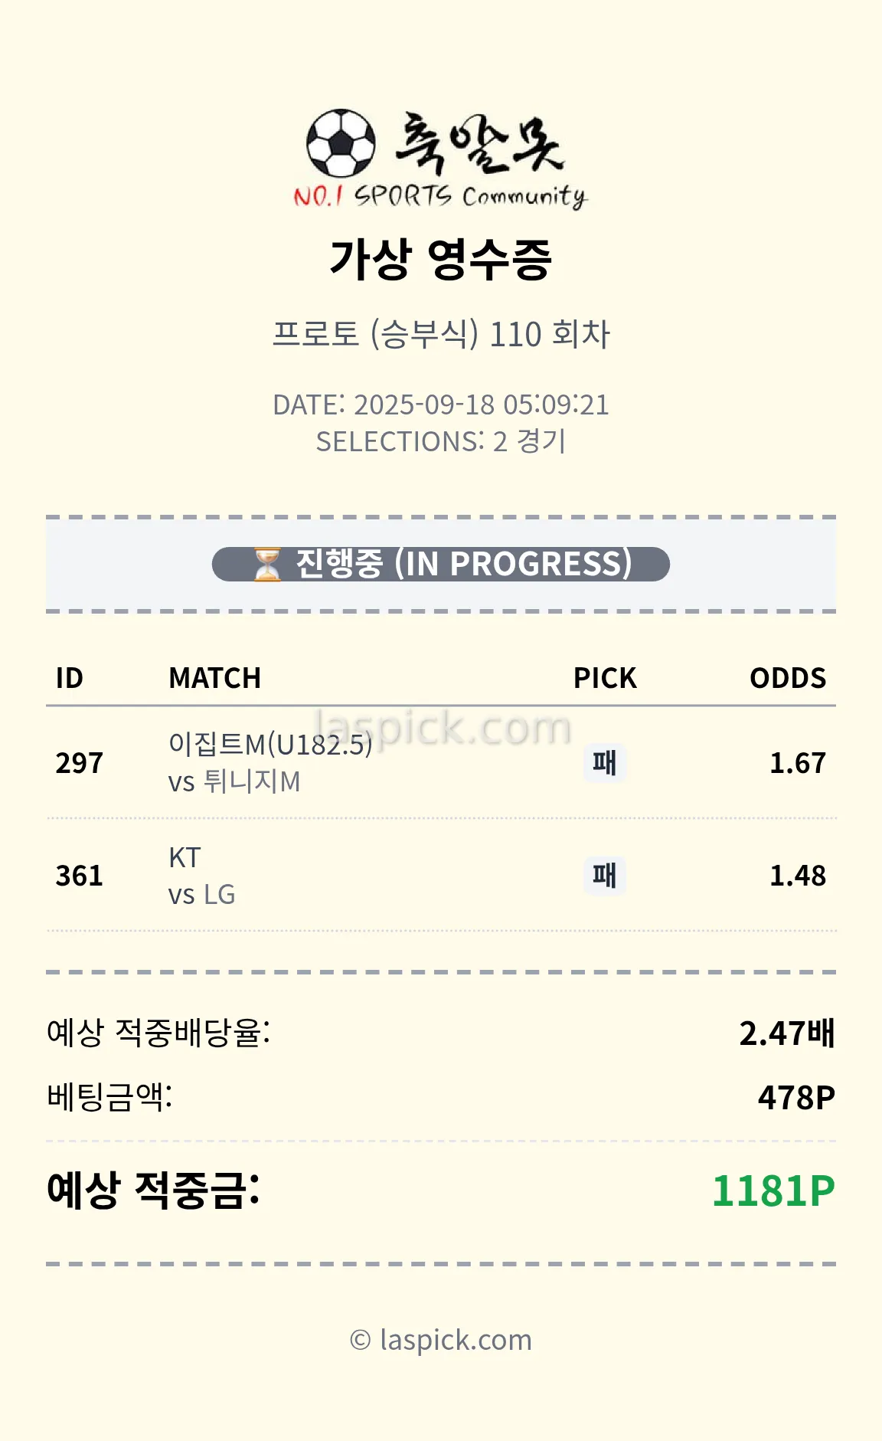Click the 진행중 (IN PROGRESS) status badge
The image size is (882, 1441).
[x=441, y=565]
